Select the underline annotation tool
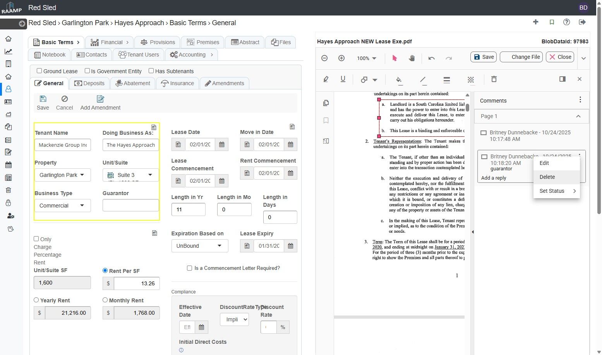 (x=343, y=79)
